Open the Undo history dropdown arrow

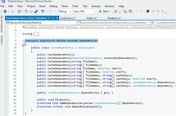pyautogui.click(x=46, y=11)
